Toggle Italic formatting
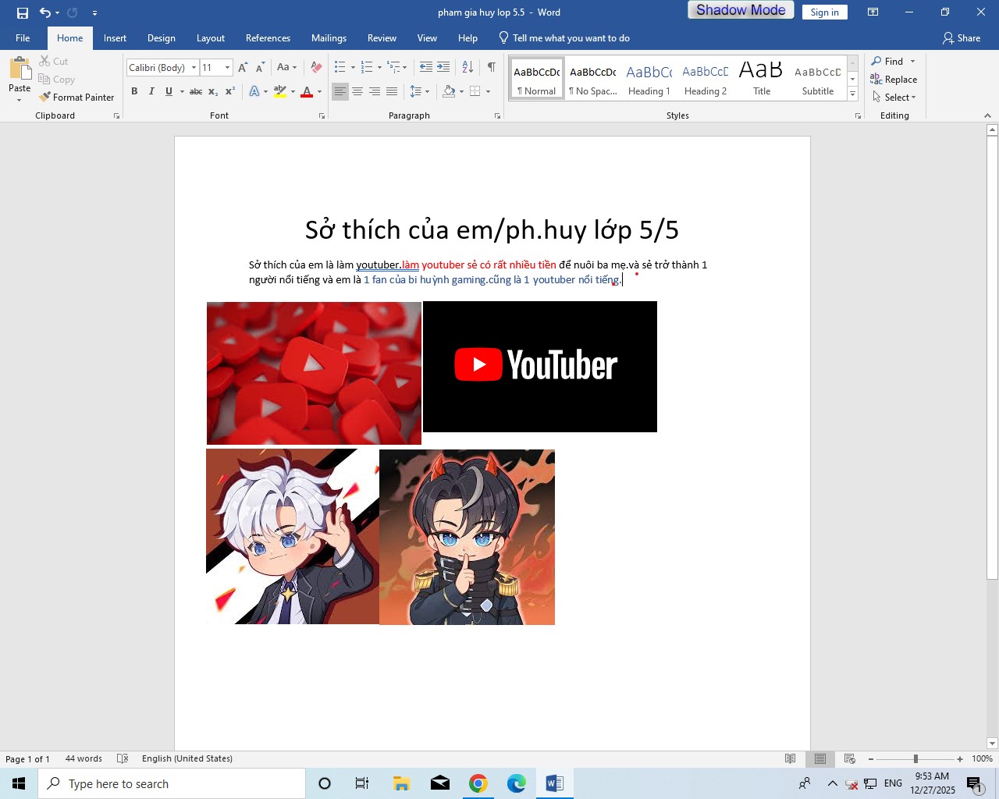Viewport: 999px width, 799px height. [x=151, y=92]
